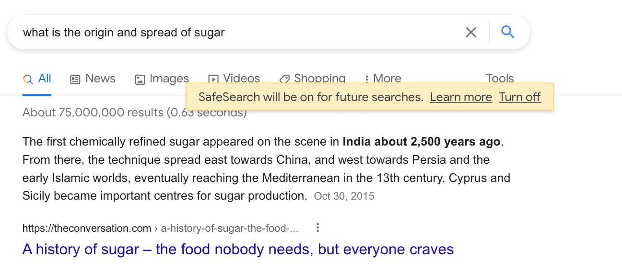Image resolution: width=622 pixels, height=271 pixels.
Task: Click inside the search query text field
Action: 240,32
